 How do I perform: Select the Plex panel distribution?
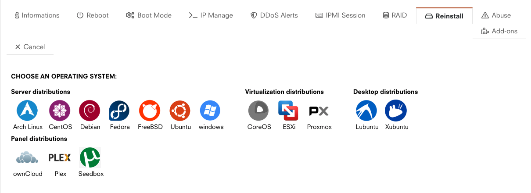click(60, 157)
